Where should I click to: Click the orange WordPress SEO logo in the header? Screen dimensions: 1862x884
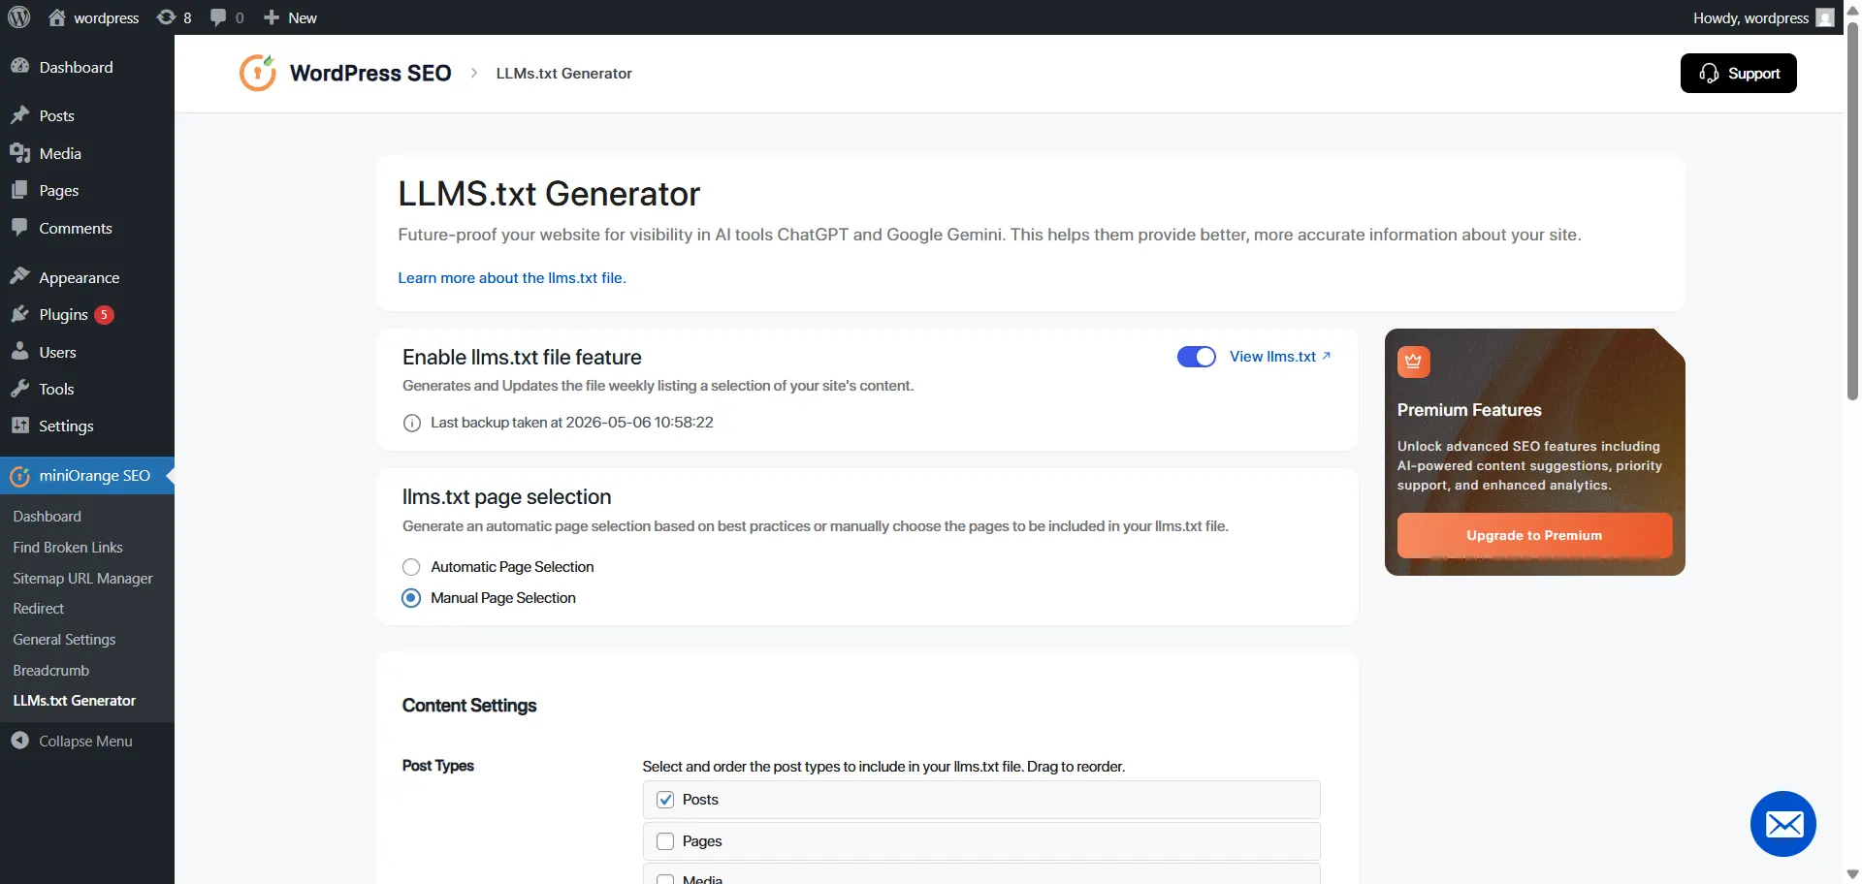click(x=258, y=73)
